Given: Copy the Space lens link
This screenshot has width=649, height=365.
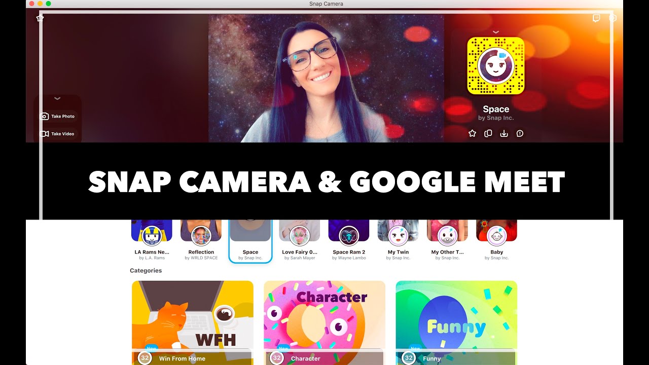Looking at the screenshot, I should [488, 133].
